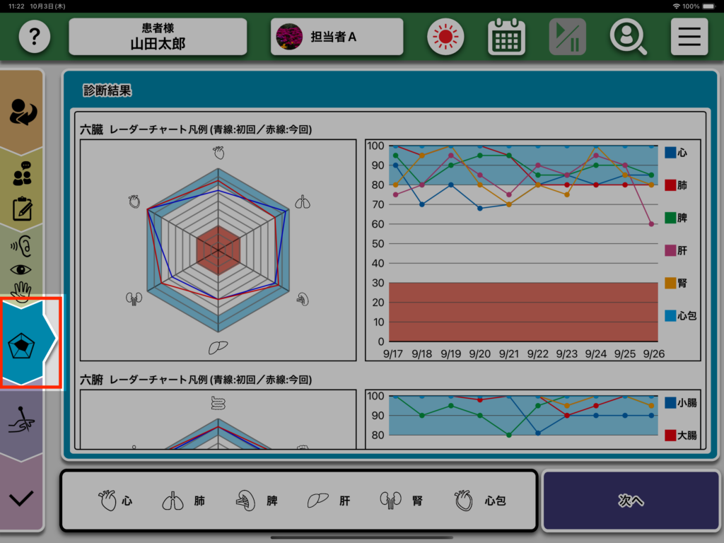This screenshot has width=724, height=543.
Task: Go to the patient exchange sidebar step
Action: tap(23, 112)
